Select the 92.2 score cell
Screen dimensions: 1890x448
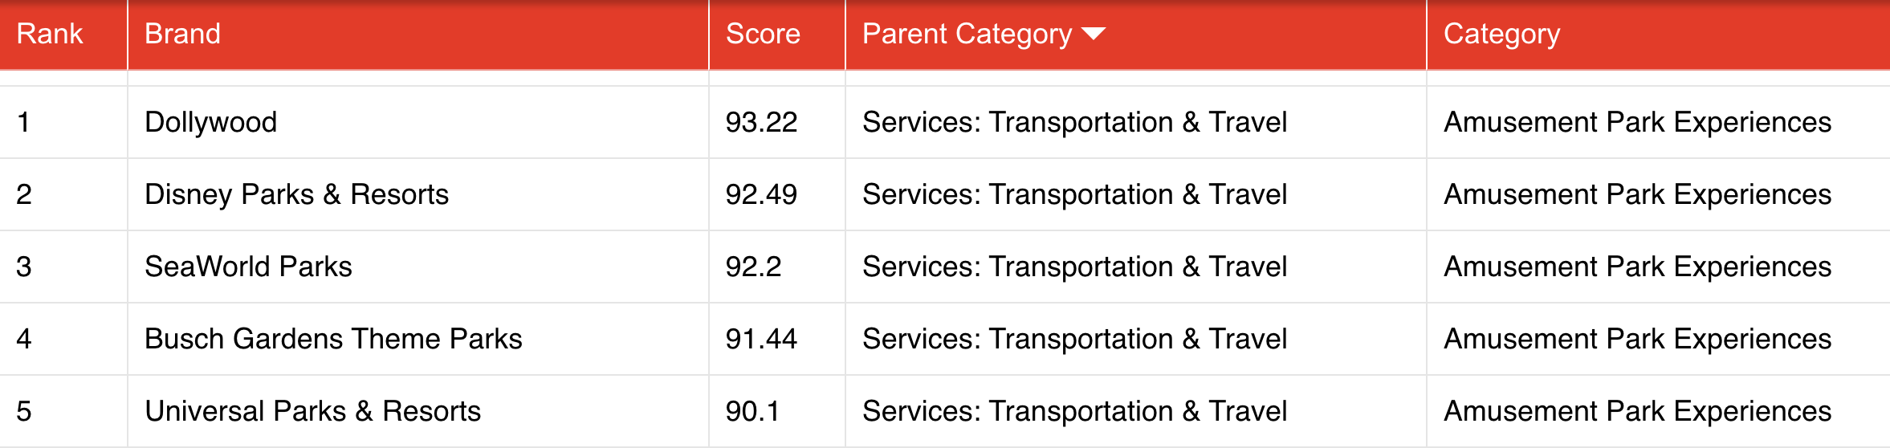click(753, 267)
